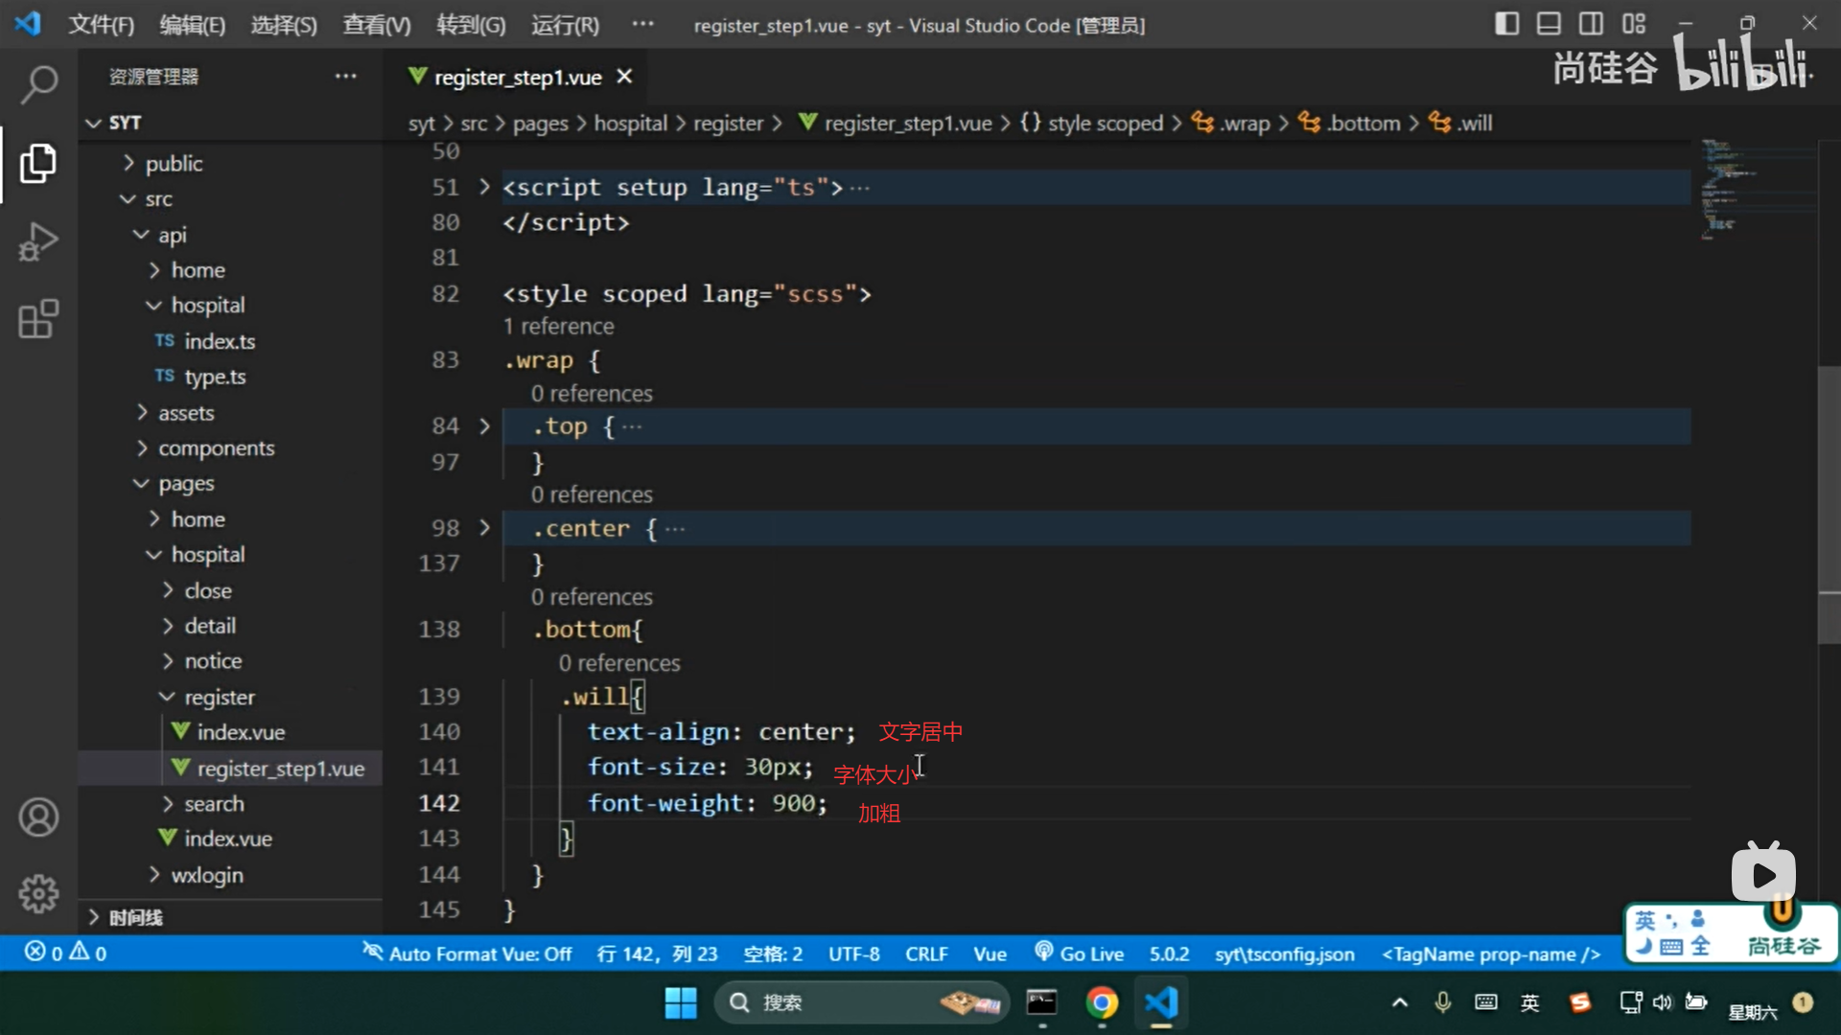Toggle Auto Format Vue setting
1841x1035 pixels.
point(468,954)
